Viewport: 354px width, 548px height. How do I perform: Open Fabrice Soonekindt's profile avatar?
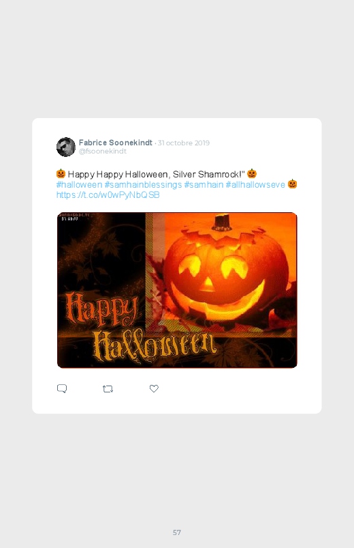pyautogui.click(x=66, y=147)
